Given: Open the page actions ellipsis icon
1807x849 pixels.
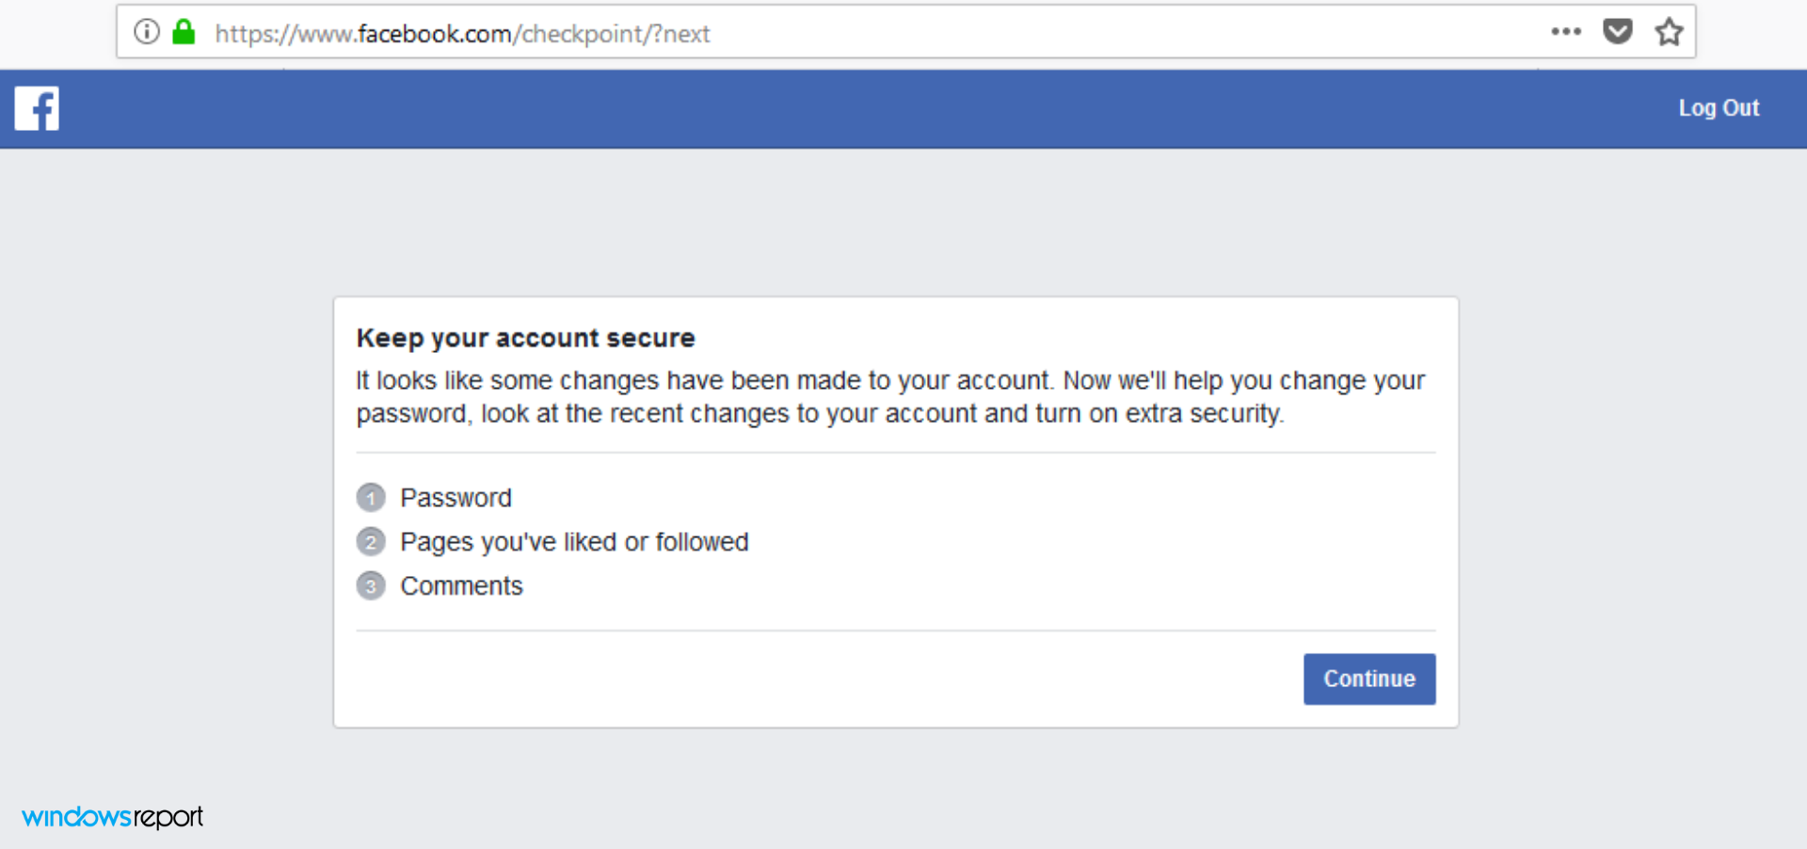Looking at the screenshot, I should coord(1566,31).
